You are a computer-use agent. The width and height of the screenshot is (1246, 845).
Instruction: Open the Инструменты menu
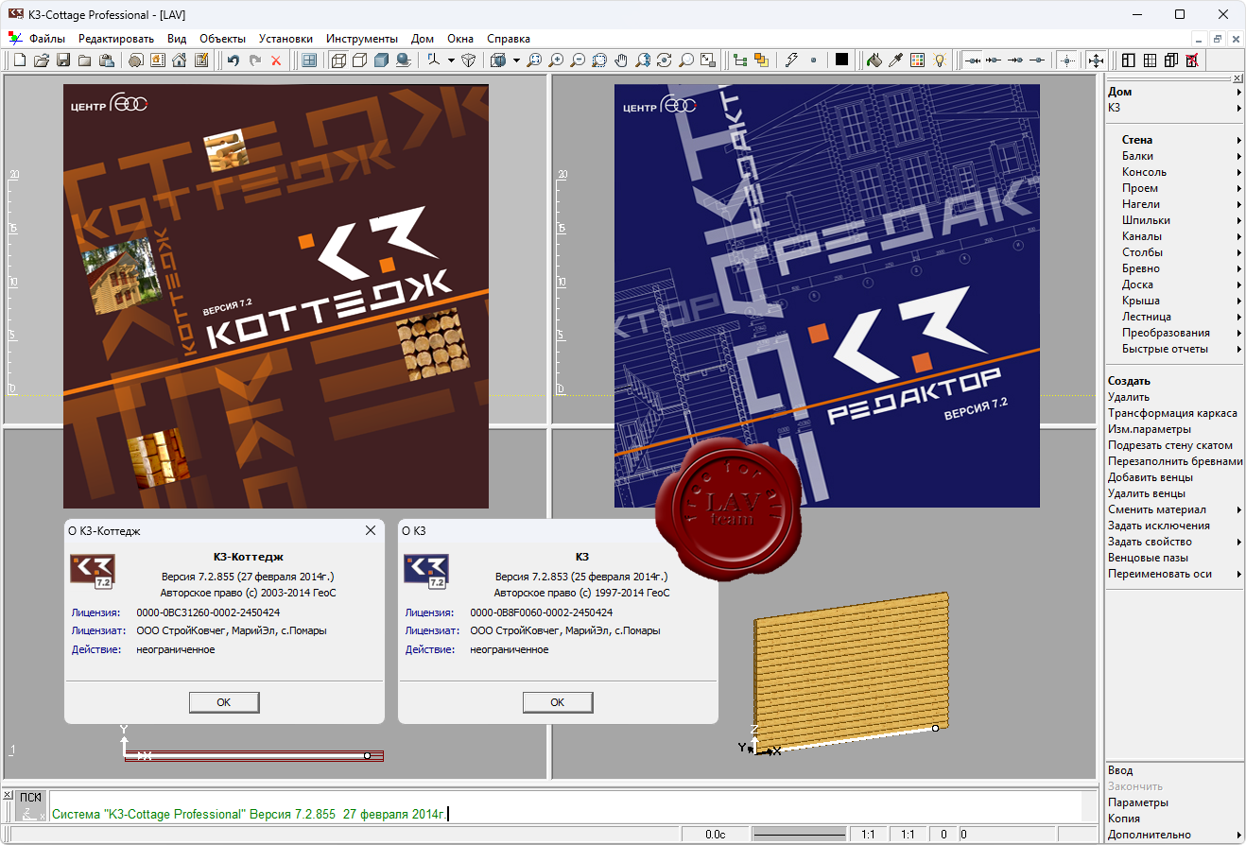coord(362,39)
